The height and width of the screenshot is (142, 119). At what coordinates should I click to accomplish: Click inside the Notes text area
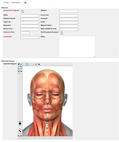pos(77,47)
